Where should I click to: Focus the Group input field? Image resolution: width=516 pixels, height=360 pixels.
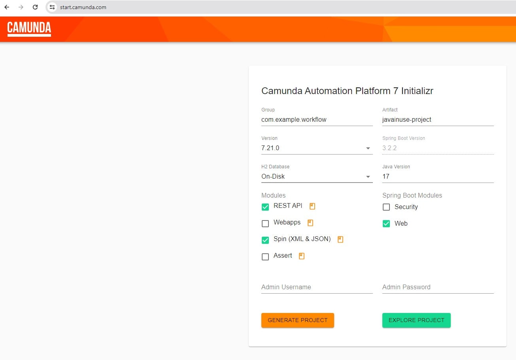coord(317,120)
